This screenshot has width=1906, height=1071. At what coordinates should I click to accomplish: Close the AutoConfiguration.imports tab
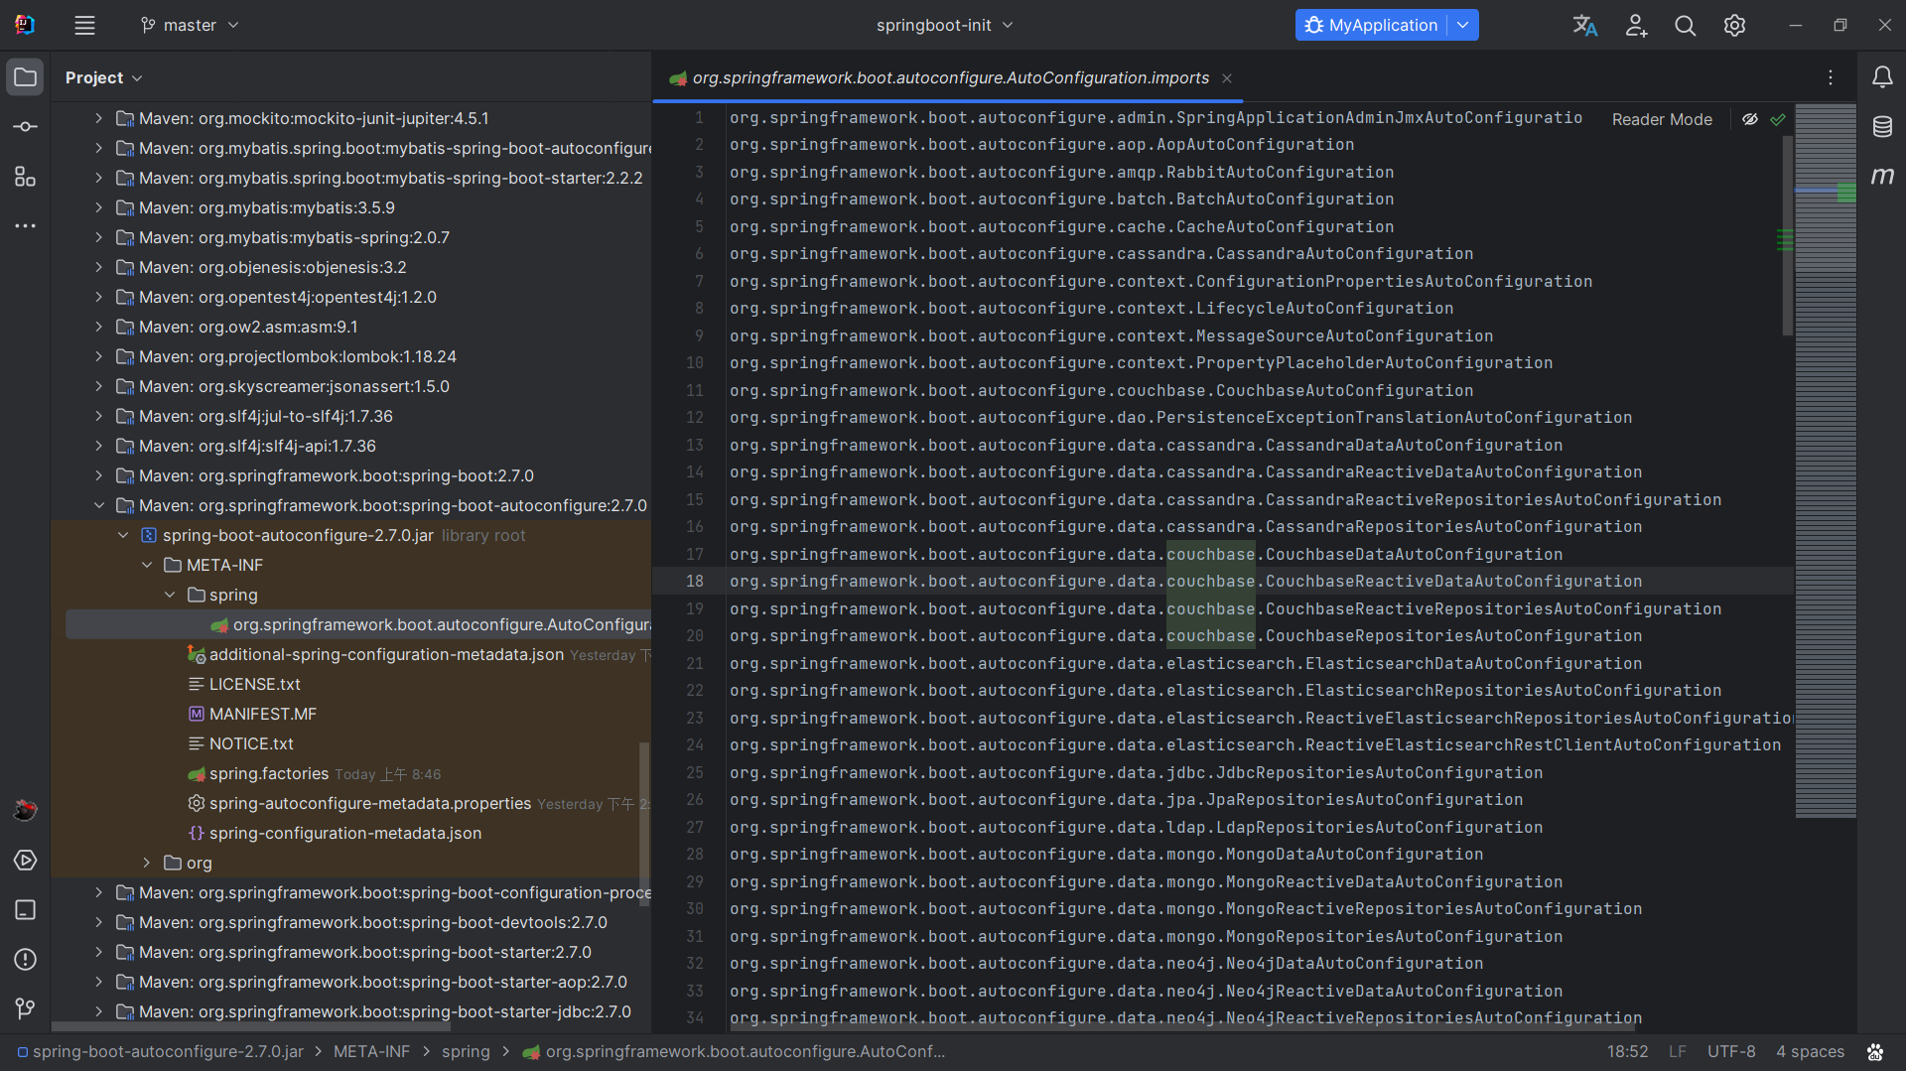[1227, 78]
